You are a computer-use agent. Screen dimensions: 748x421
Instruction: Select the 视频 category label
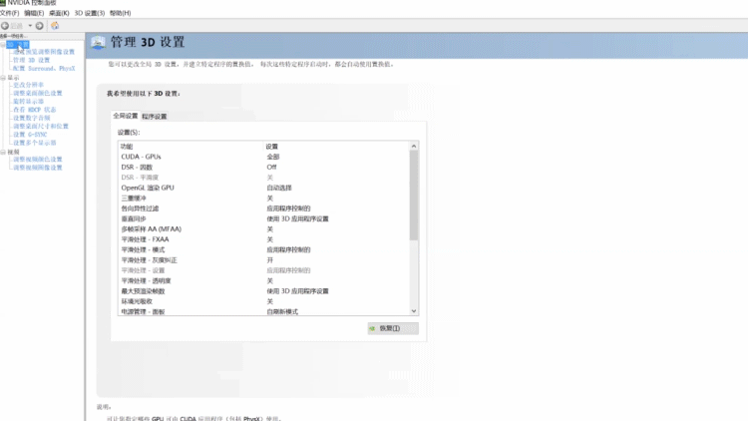pos(13,152)
